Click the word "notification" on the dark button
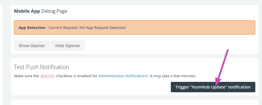The width and height of the screenshot is (262, 105). pyautogui.click(x=239, y=87)
